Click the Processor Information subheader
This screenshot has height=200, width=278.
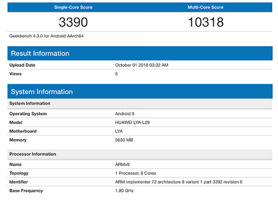click(32, 154)
